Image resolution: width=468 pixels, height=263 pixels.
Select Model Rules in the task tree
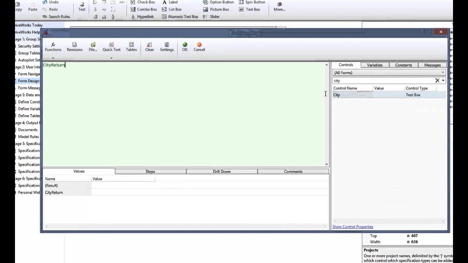coord(28,137)
